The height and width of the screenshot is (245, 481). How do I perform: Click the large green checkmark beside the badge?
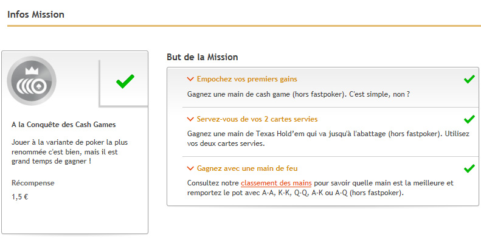pos(125,81)
